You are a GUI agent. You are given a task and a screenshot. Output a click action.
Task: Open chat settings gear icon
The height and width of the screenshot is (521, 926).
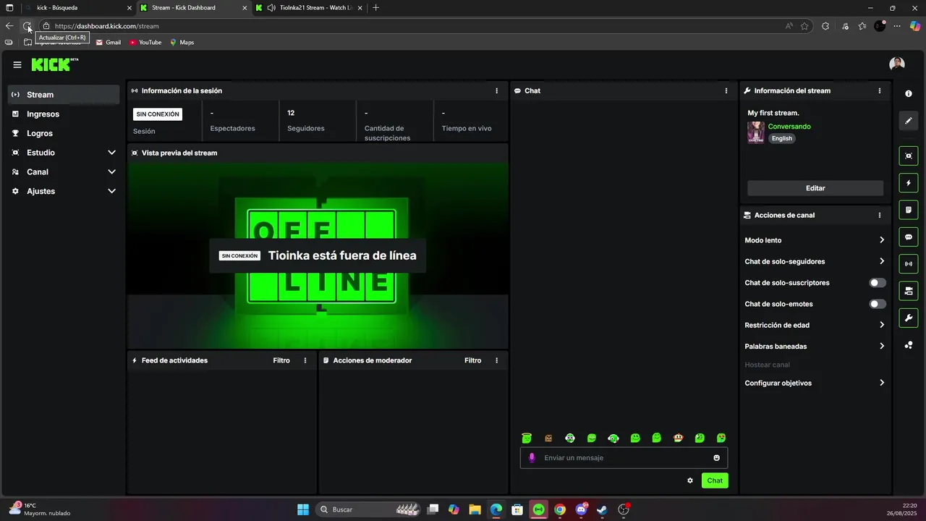click(690, 480)
